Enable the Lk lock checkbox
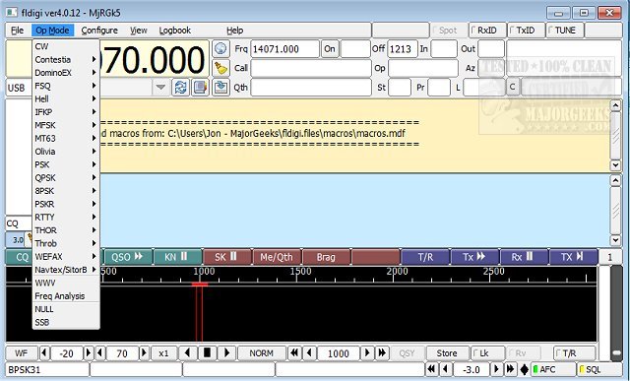 coord(487,353)
